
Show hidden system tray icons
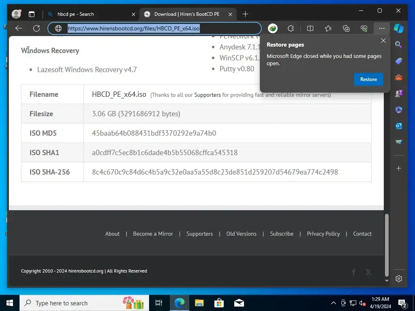pyautogui.click(x=334, y=303)
